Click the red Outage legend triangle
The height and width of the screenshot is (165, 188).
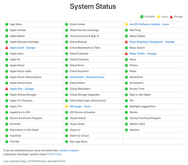pos(171,17)
